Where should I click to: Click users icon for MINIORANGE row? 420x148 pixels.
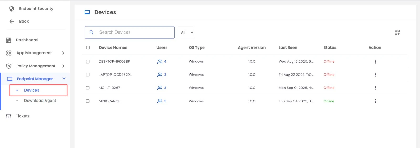160,101
